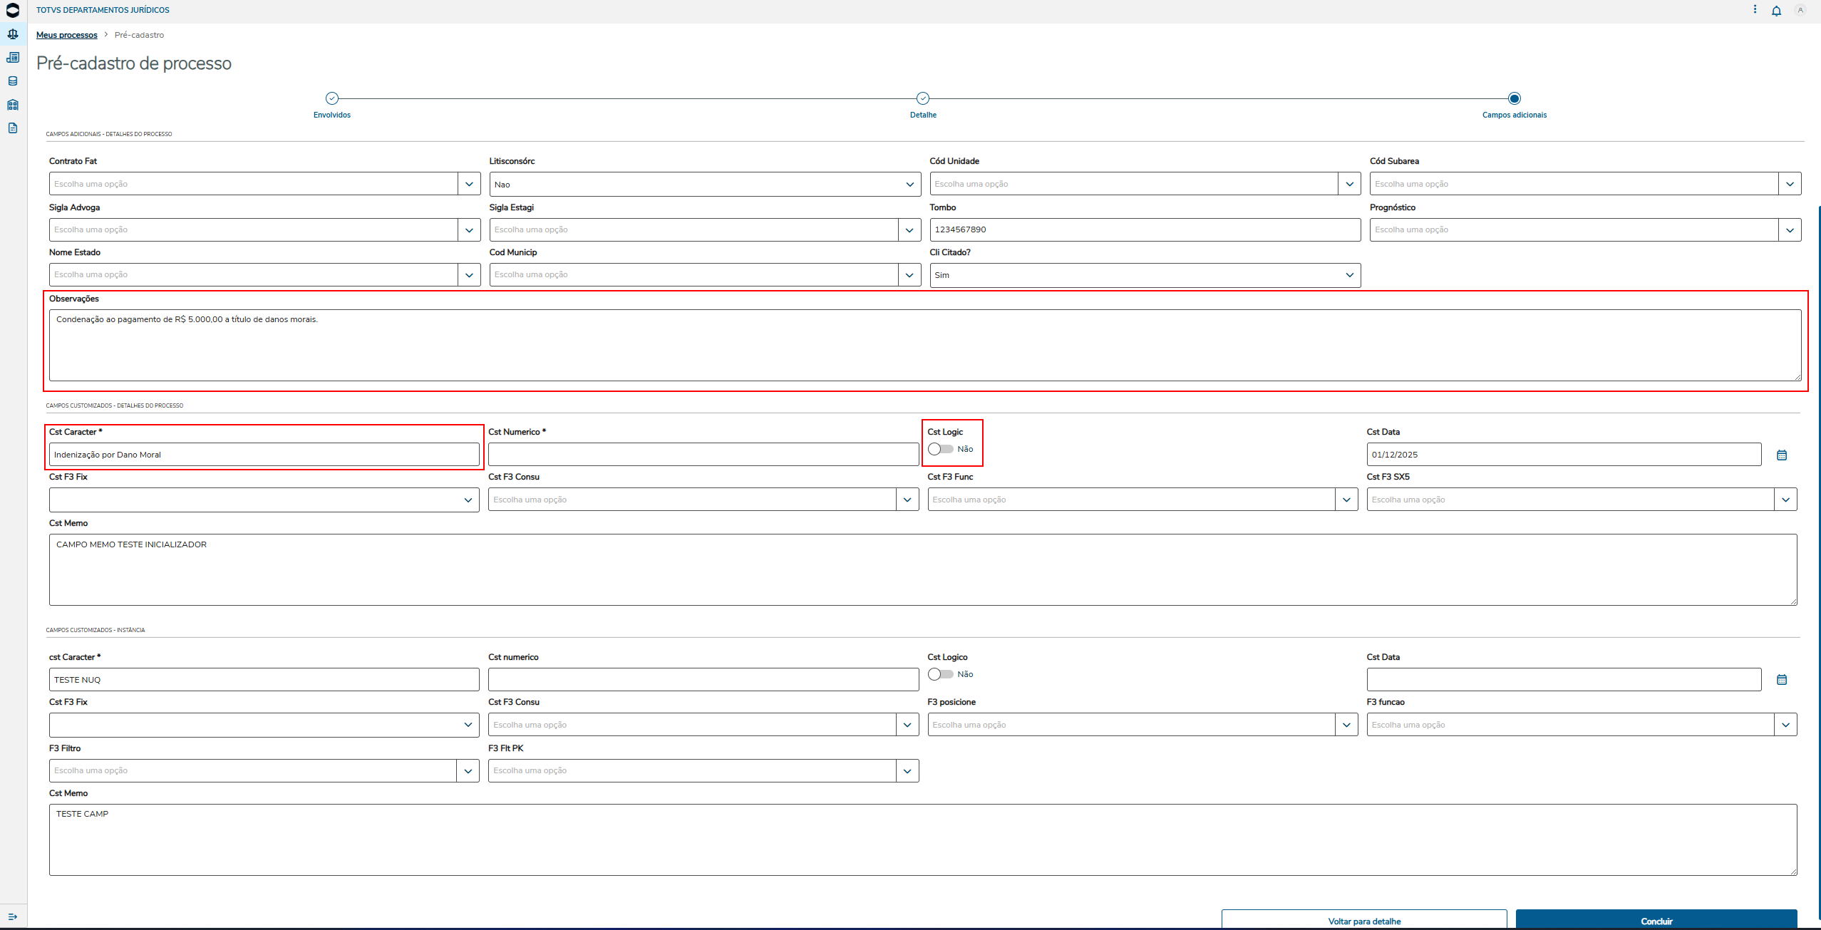The width and height of the screenshot is (1821, 930).
Task: Open the database stack sidebar icon
Action: [13, 81]
